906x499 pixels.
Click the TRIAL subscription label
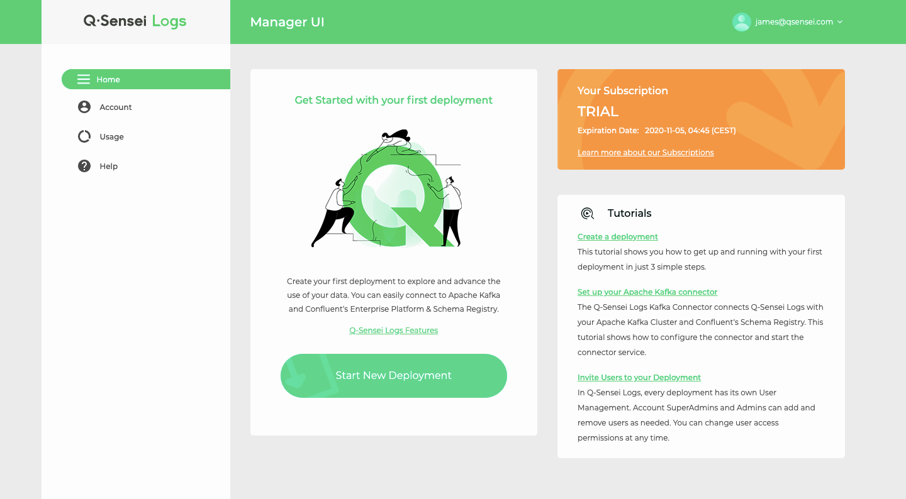click(x=598, y=112)
